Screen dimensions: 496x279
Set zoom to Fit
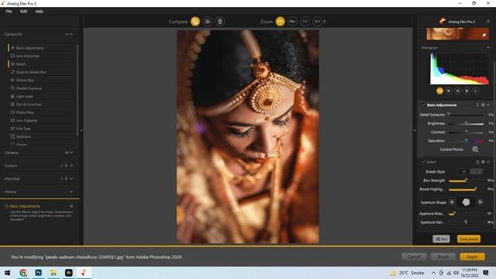tap(280, 22)
